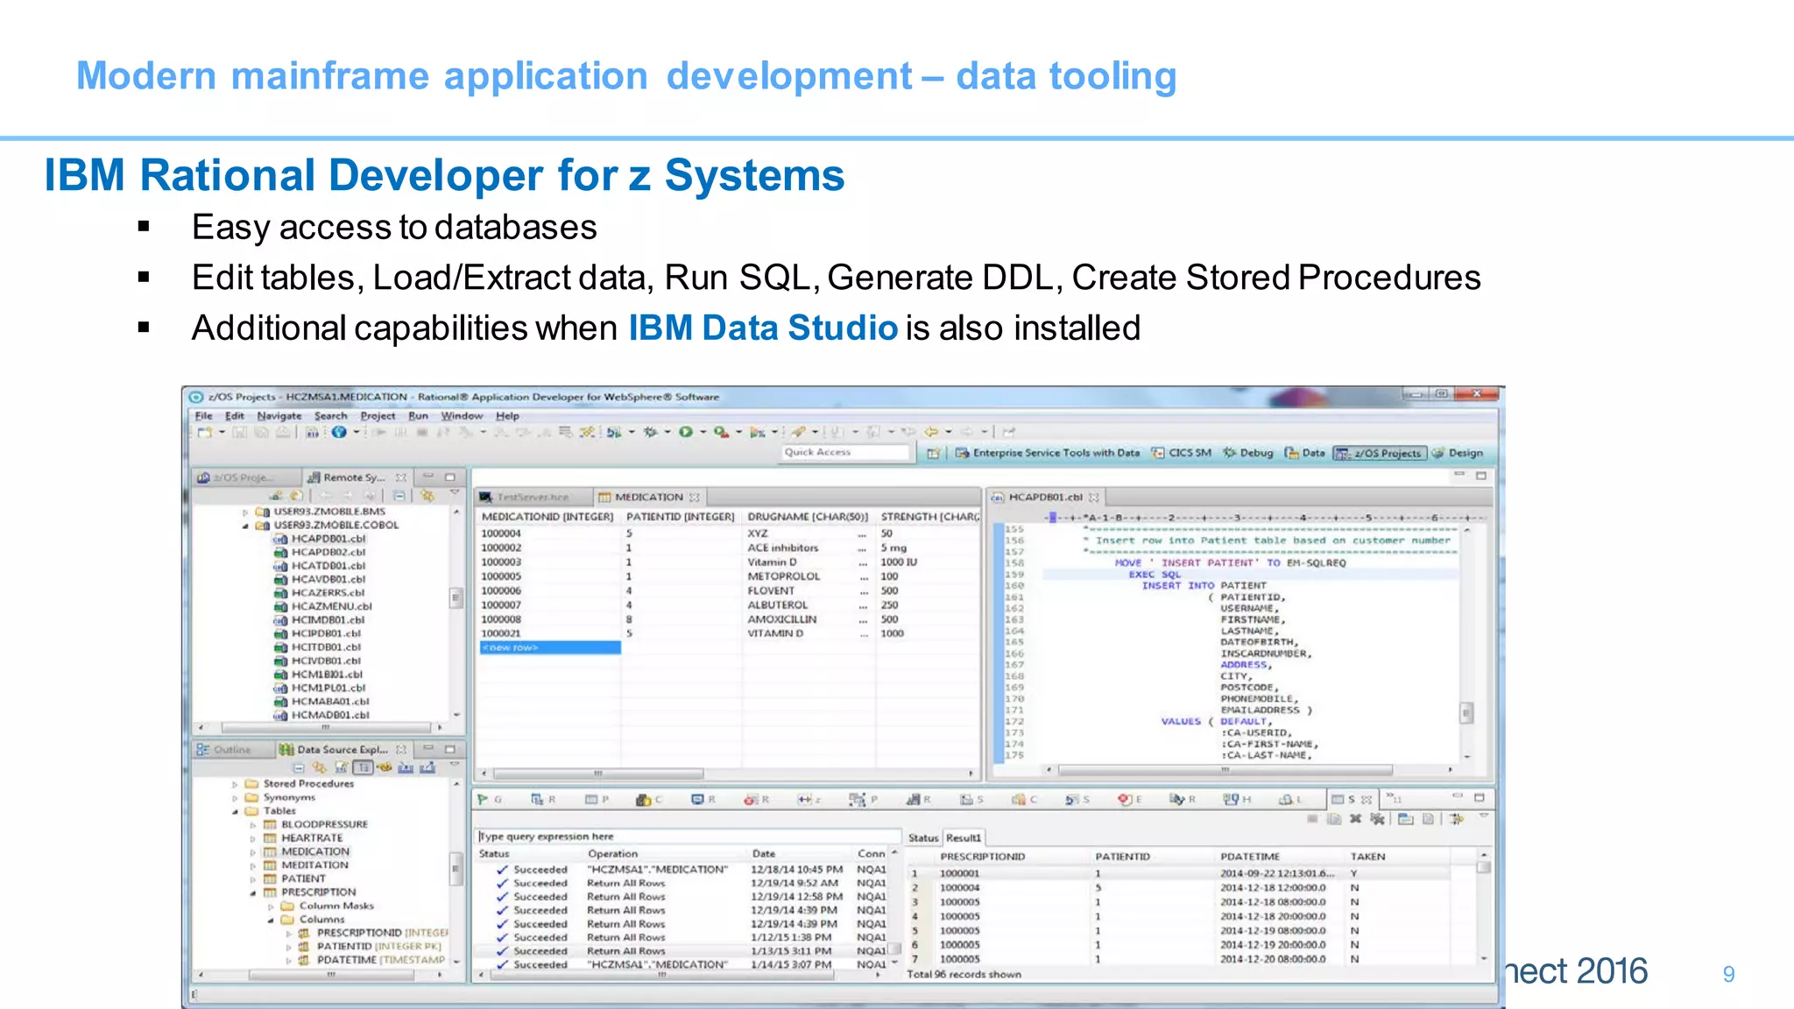Image resolution: width=1794 pixels, height=1009 pixels.
Task: Switch to Debug perspective
Action: tap(1247, 453)
